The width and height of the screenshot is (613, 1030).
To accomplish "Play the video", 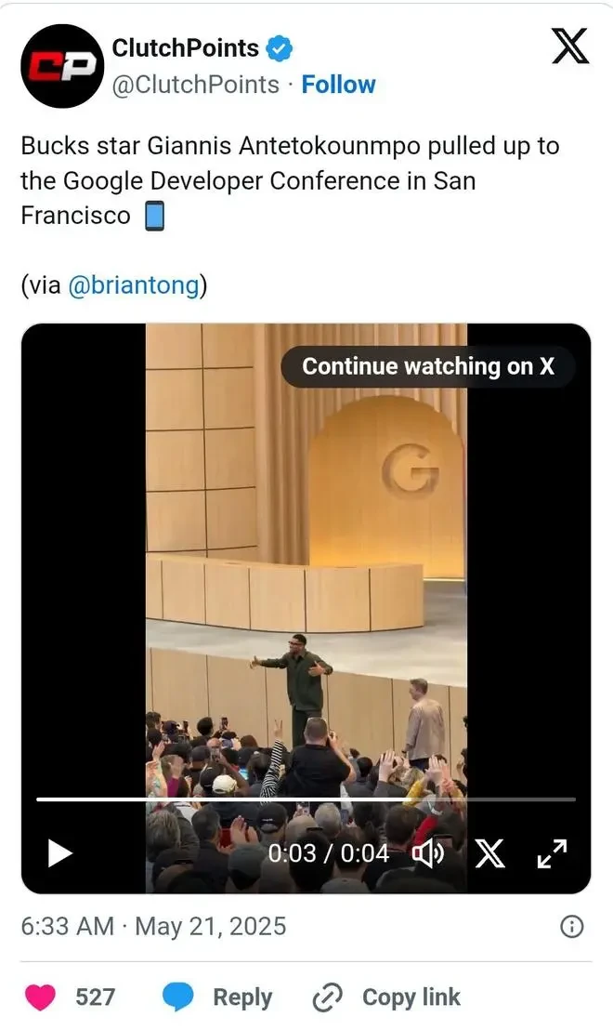I will pos(59,853).
